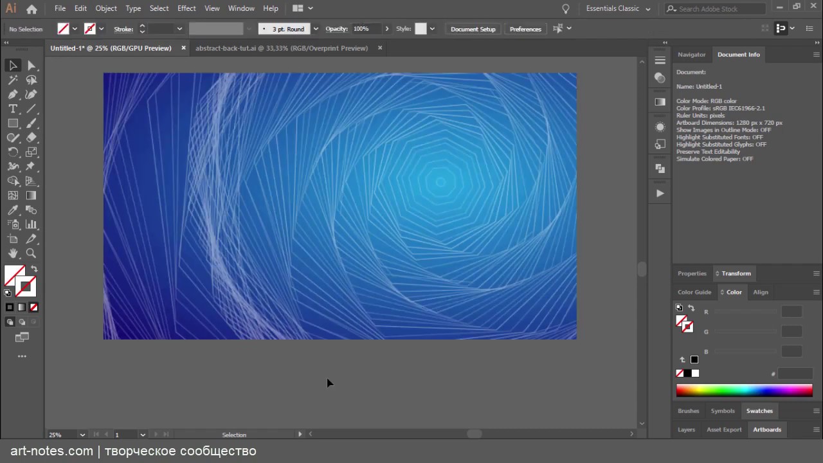Swap fill and stroke in toolbar
This screenshot has width=823, height=463.
pos(34,269)
